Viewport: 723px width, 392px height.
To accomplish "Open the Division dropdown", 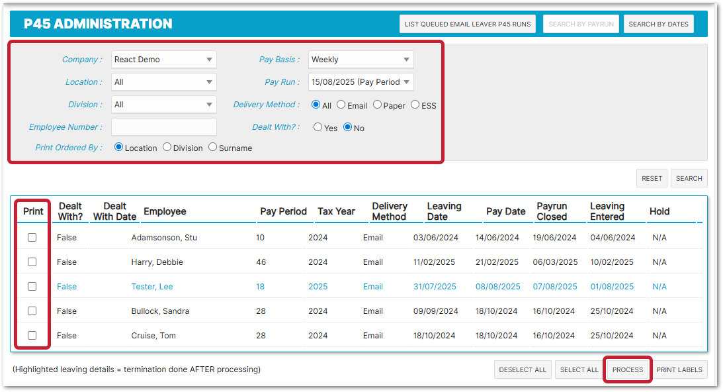I will (x=163, y=105).
